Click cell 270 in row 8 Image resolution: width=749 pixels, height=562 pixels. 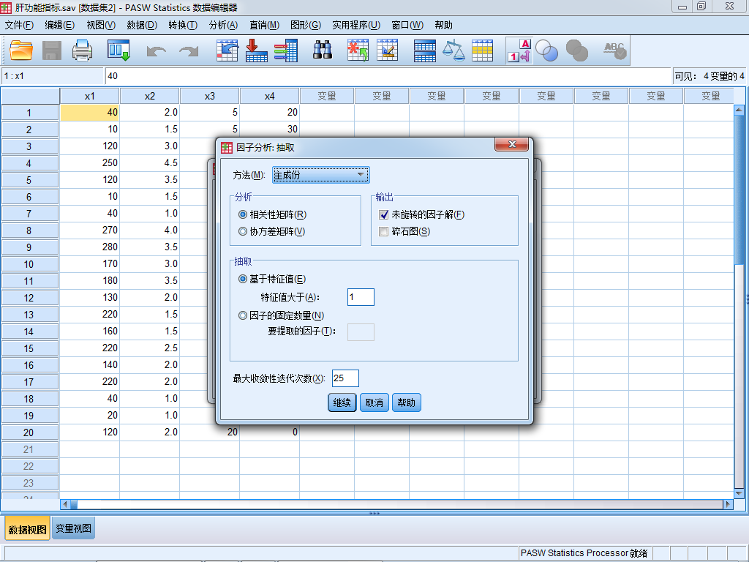tap(90, 230)
